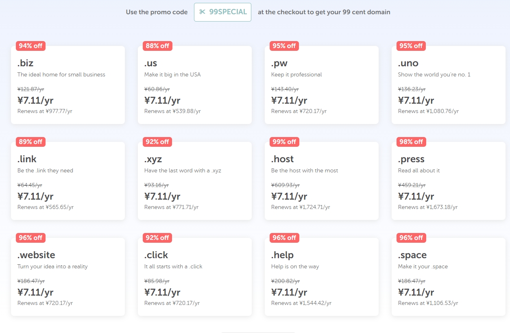Image resolution: width=510 pixels, height=333 pixels.
Task: Choose the .website domain card
Action: tap(68, 277)
